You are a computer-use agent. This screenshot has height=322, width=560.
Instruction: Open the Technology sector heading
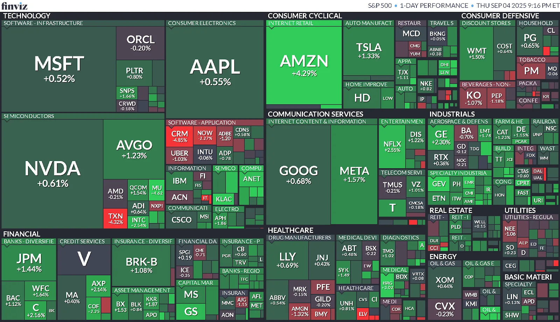[27, 16]
